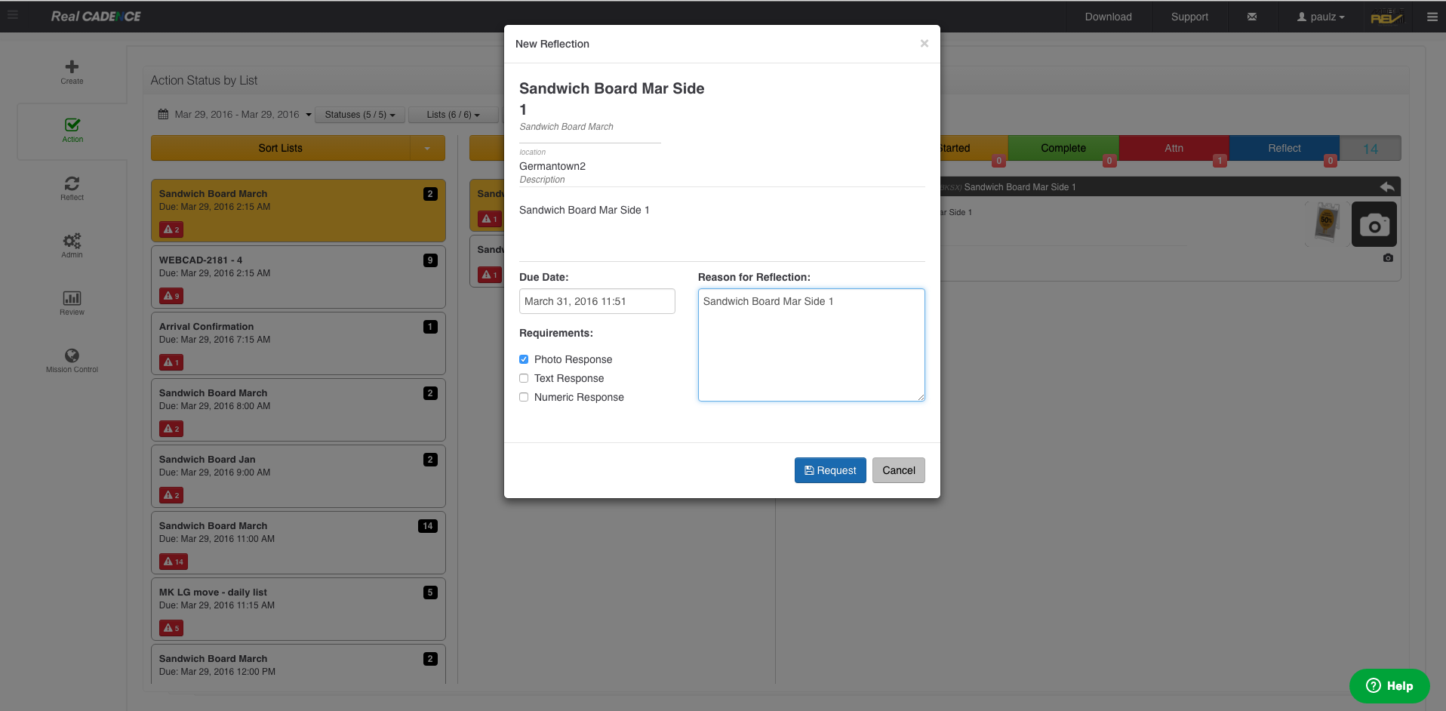Open the paulz user menu
The width and height of the screenshot is (1446, 711).
click(1321, 17)
